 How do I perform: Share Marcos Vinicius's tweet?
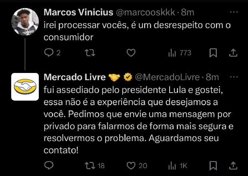pyautogui.click(x=233, y=53)
